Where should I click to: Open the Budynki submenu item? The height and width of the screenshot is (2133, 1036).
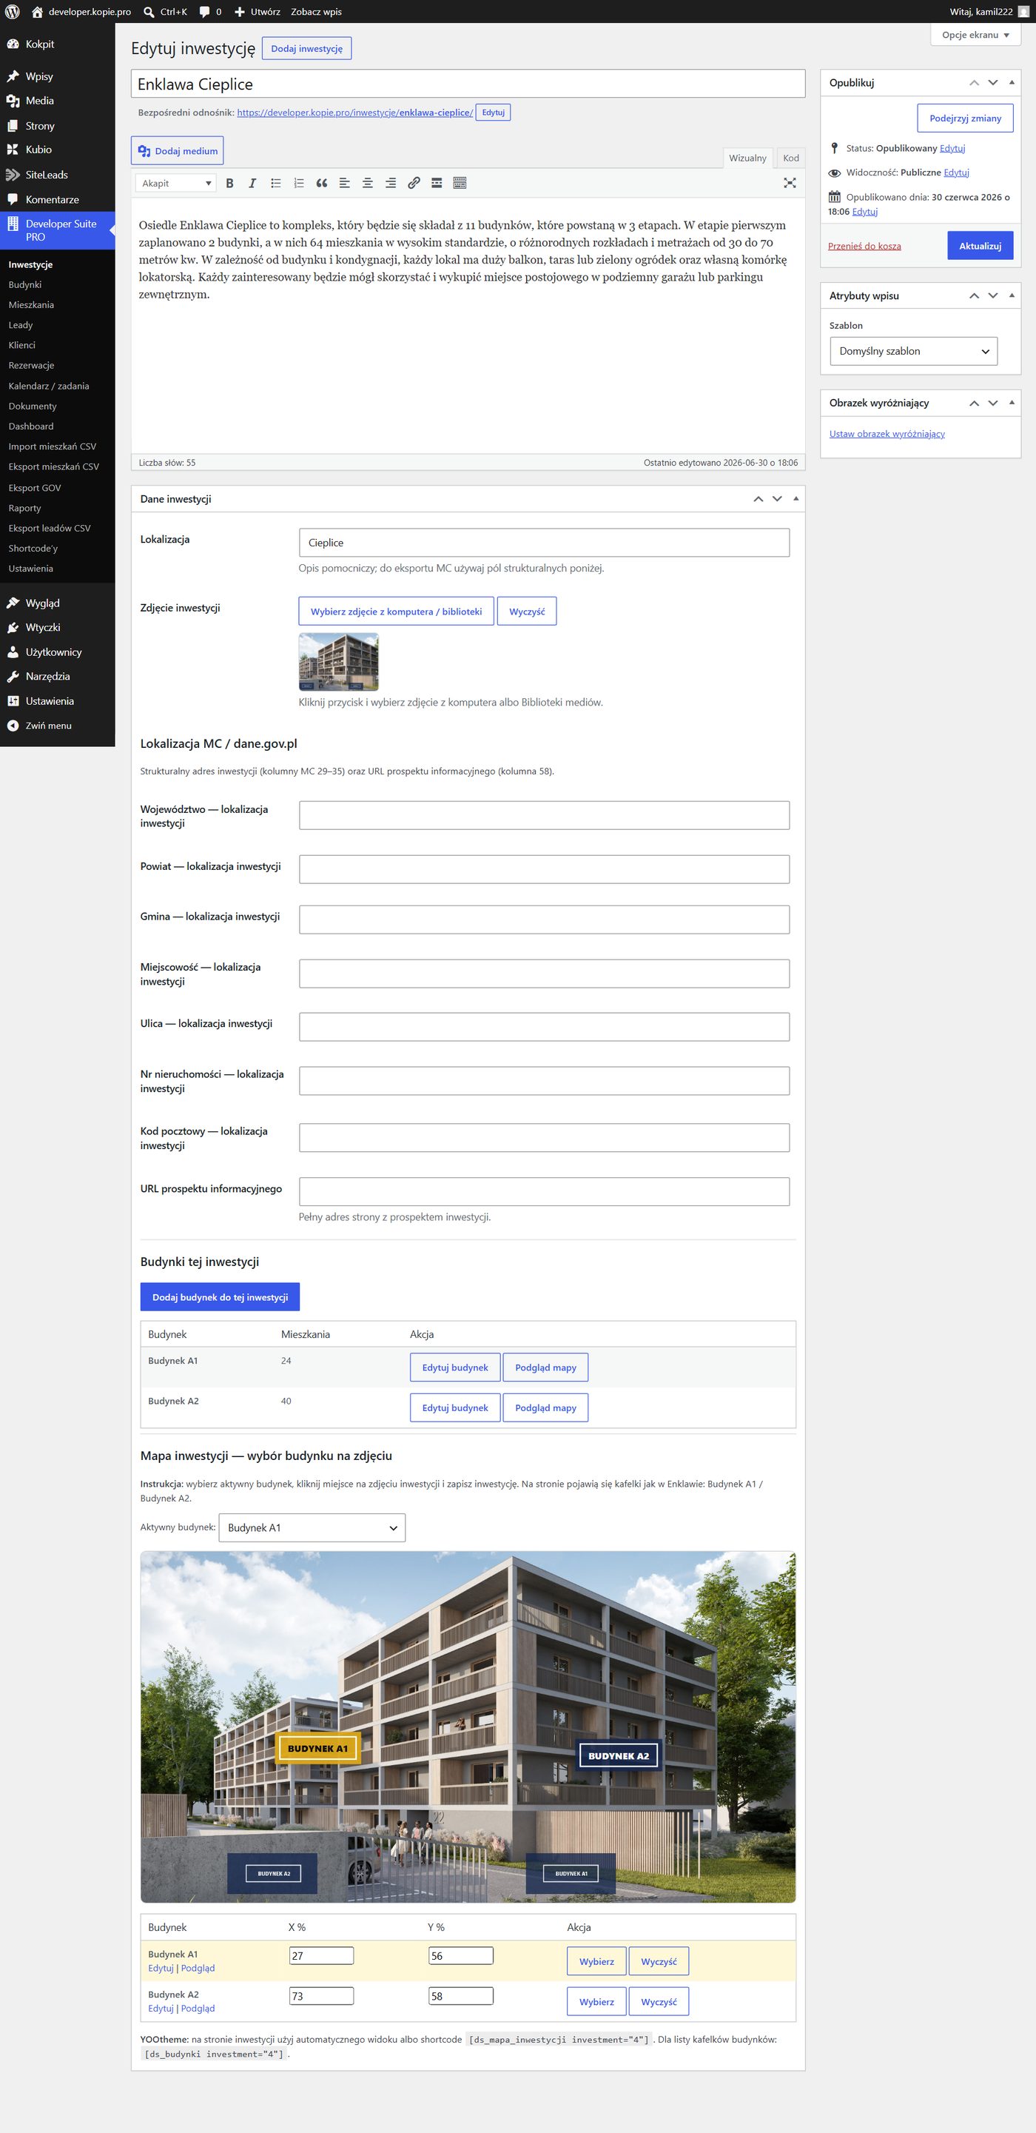[25, 285]
